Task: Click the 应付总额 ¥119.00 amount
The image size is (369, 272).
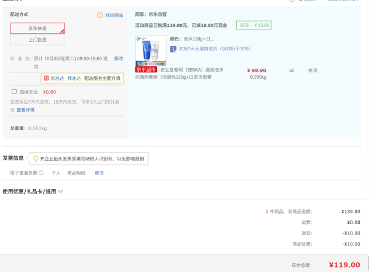Action: [344, 265]
